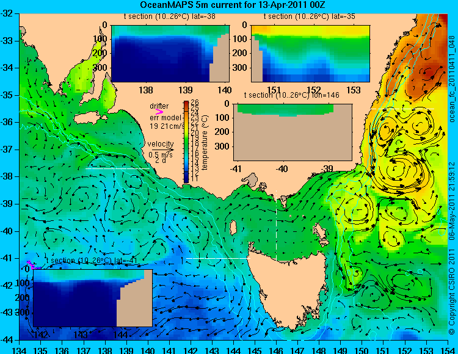Click 'ocean_fc_20110411_048' vertical file label
Screen dimensions: 458x354
pos(452,79)
